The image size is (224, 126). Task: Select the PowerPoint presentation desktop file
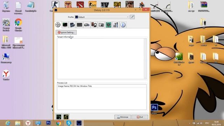pos(19,43)
